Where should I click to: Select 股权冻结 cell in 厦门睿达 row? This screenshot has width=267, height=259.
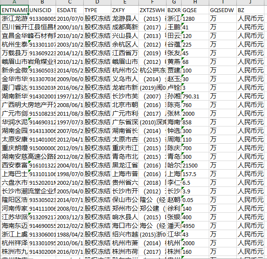(x=97, y=88)
